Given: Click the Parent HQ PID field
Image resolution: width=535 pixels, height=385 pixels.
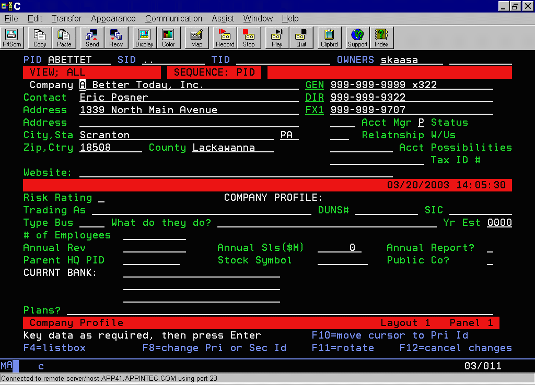Looking at the screenshot, I should coord(152,260).
